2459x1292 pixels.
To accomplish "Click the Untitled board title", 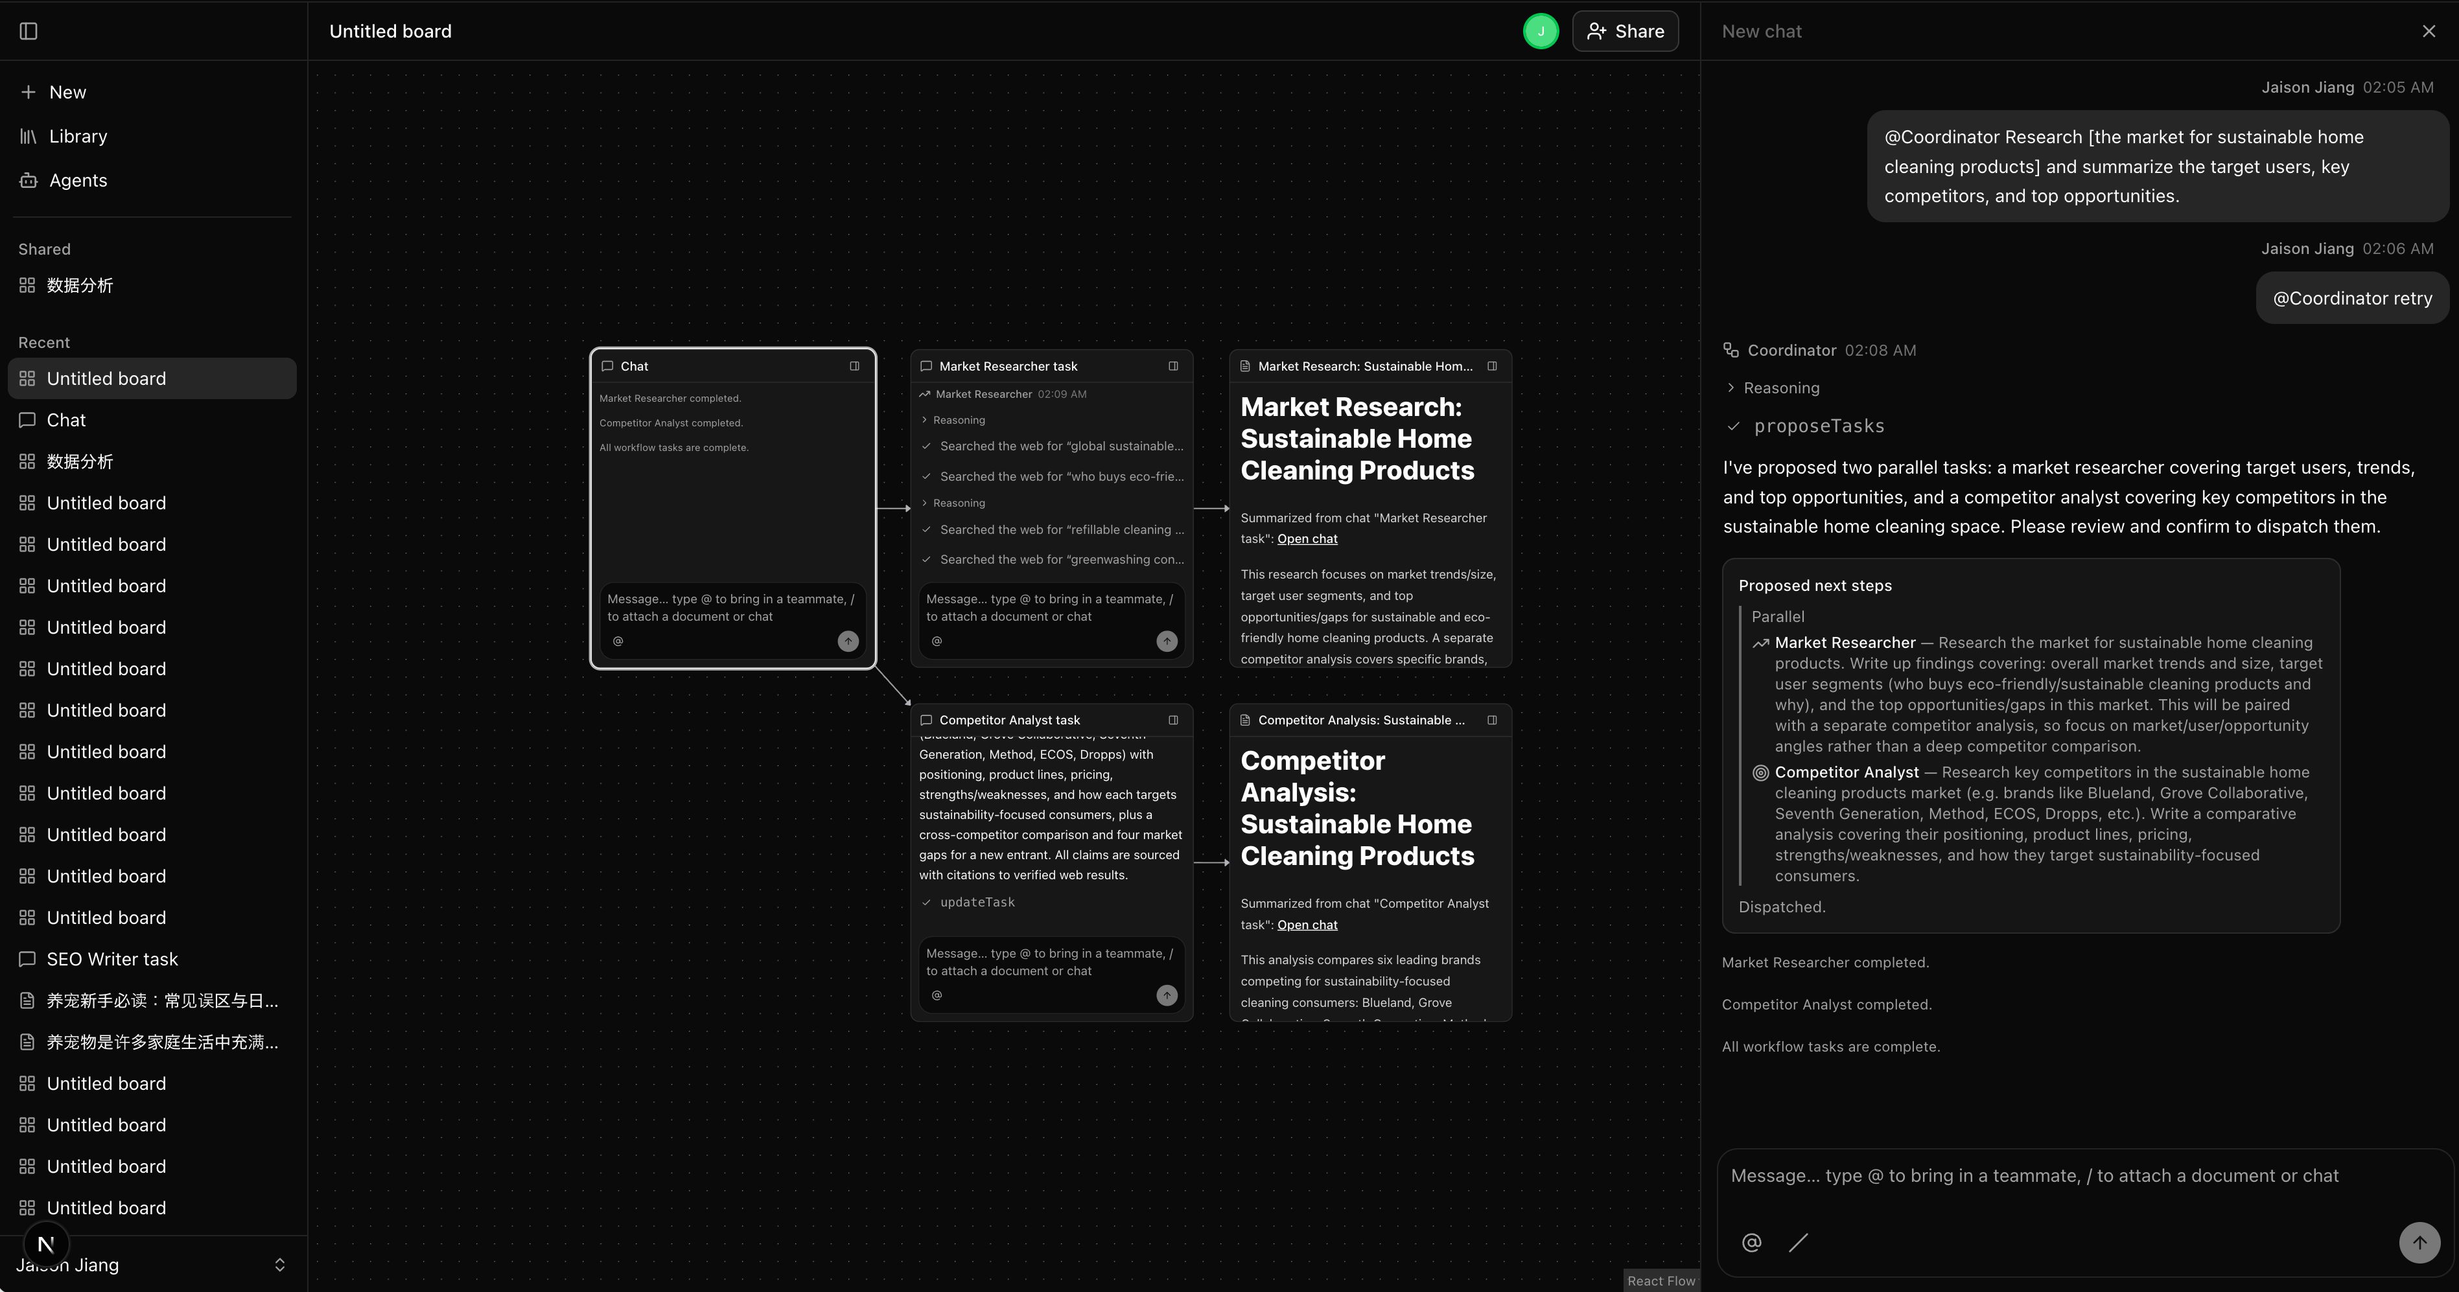I will point(390,32).
